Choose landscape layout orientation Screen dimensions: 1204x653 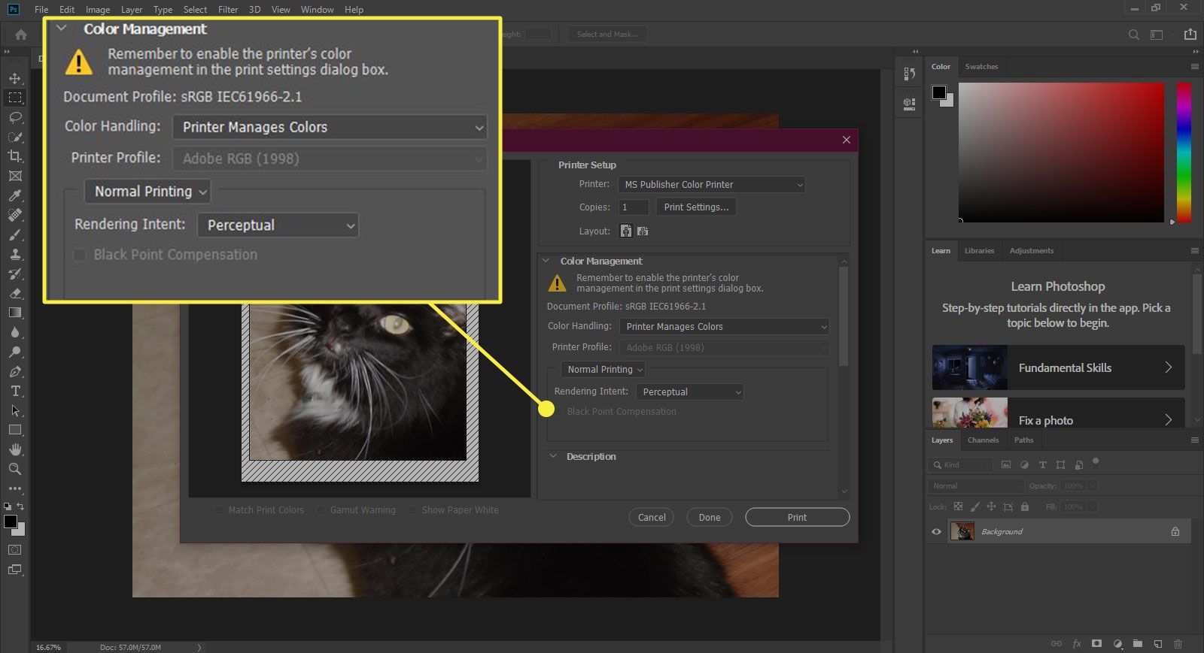[643, 231]
